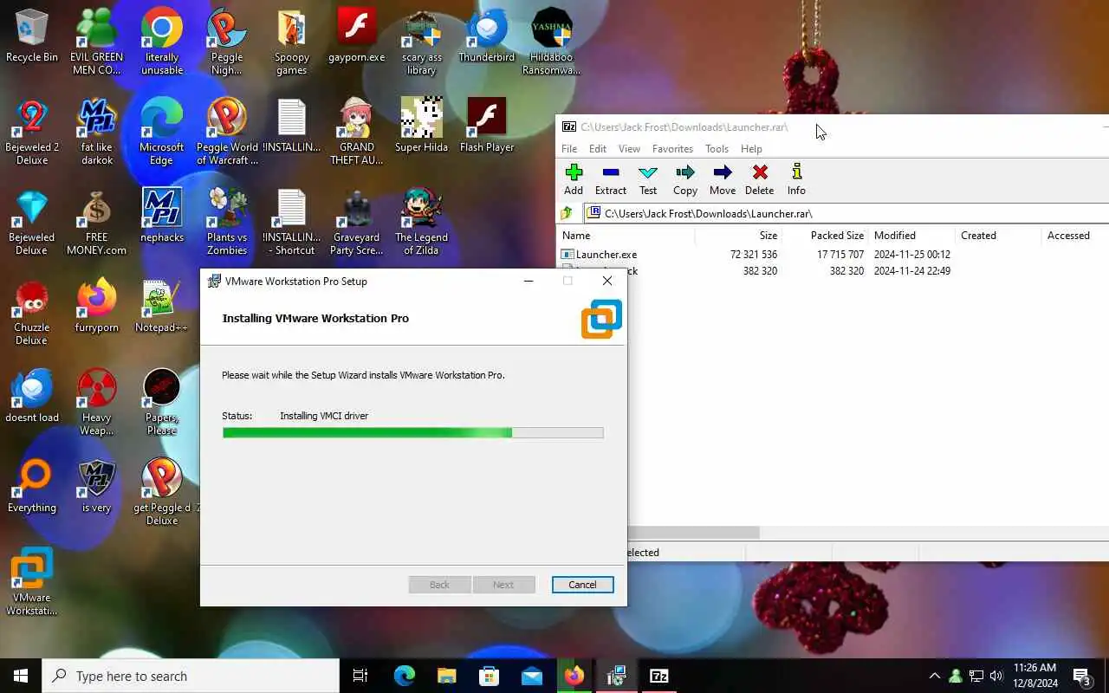The width and height of the screenshot is (1109, 693).
Task: Sort 7-Zip list by Name column
Action: coord(576,236)
